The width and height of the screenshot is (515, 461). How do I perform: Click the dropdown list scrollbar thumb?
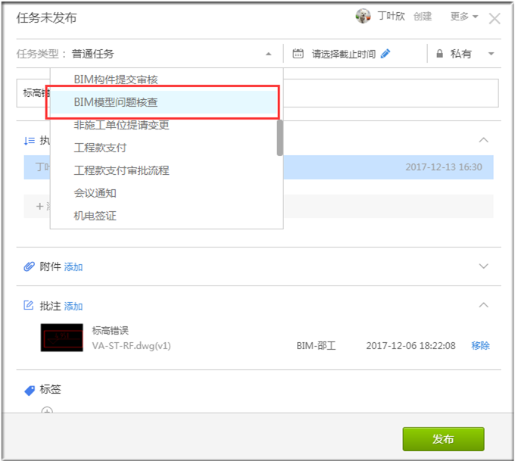[279, 136]
